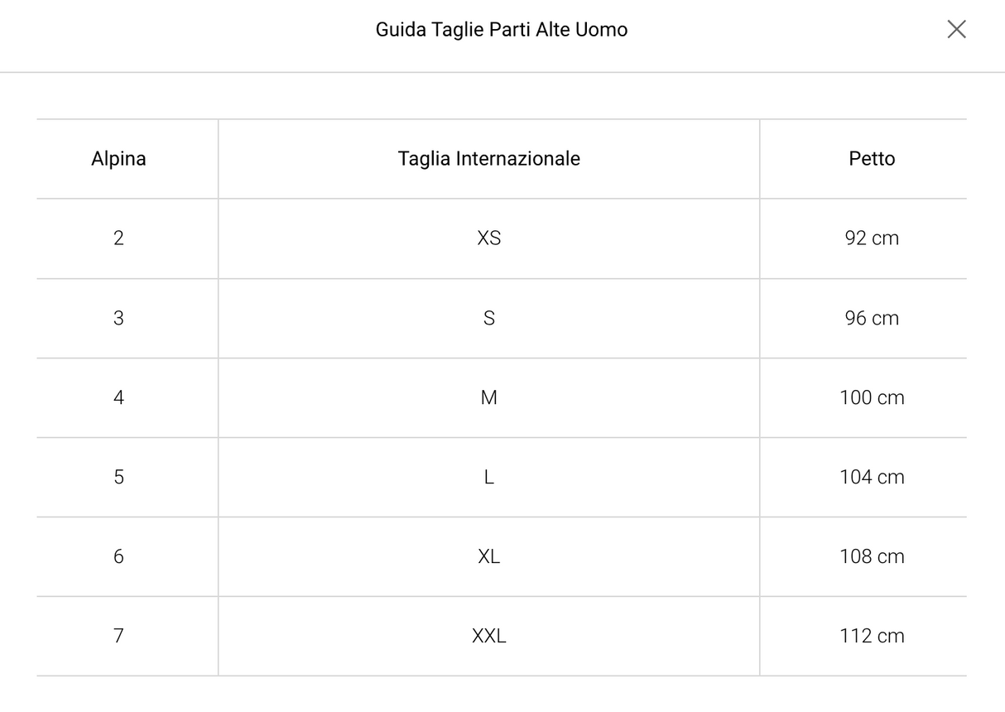Select the 108 cm chest value
The image size is (1005, 712).
(x=872, y=556)
